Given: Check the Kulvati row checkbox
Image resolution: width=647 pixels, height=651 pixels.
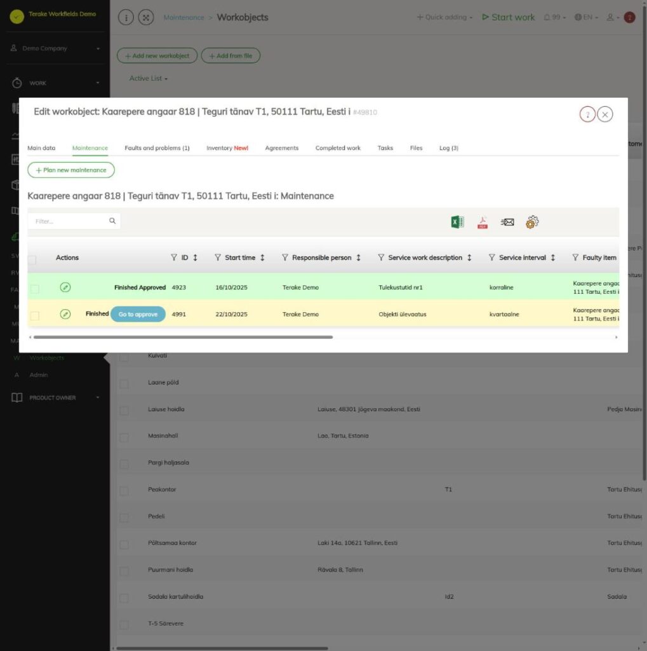Looking at the screenshot, I should (124, 357).
